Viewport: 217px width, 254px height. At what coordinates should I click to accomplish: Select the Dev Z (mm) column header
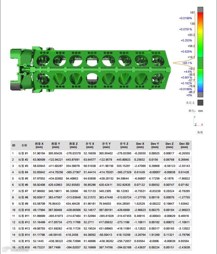[169, 145]
